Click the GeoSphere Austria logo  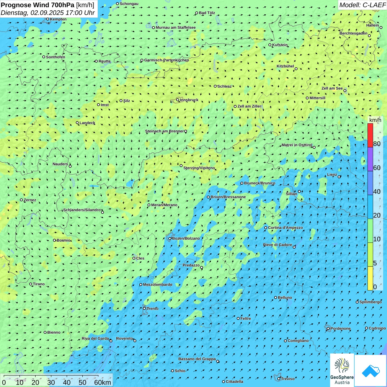[342, 370]
